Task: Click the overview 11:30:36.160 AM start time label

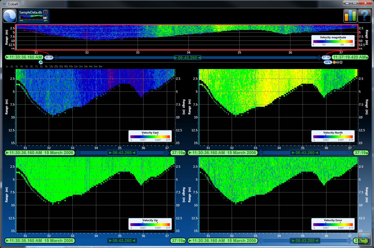Action: (24, 57)
